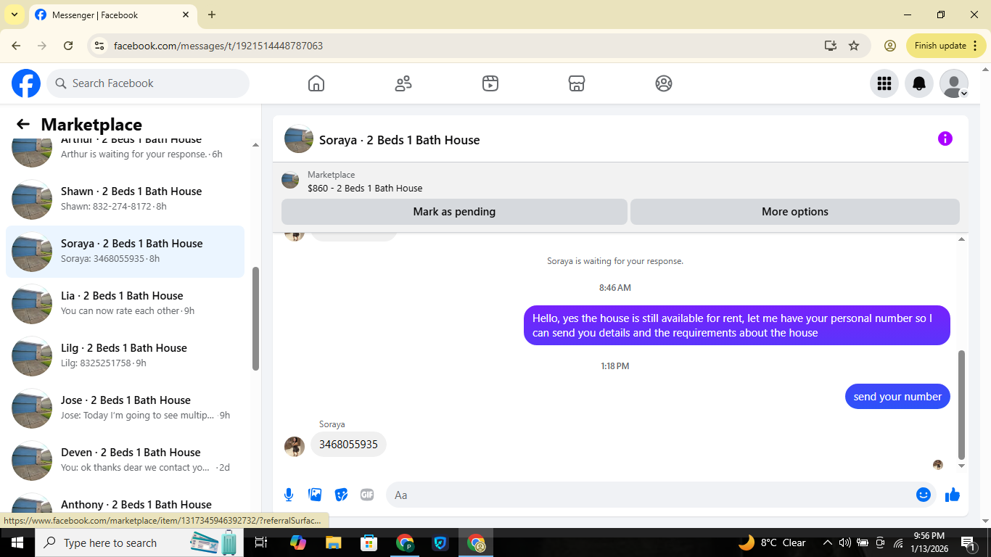Choose a sticker icon
Image resolution: width=991 pixels, height=557 pixels.
coord(341,495)
